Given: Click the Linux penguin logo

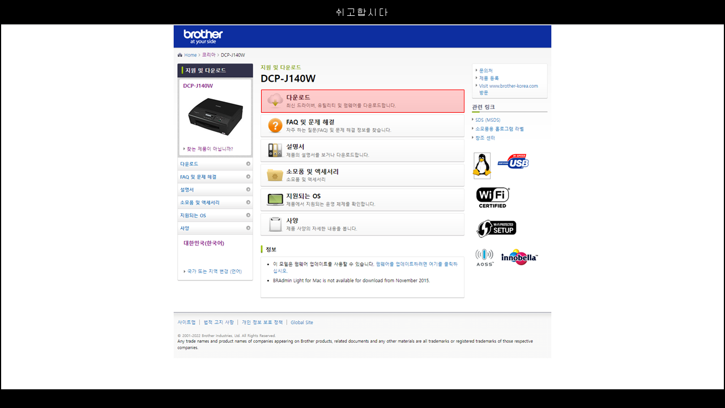Looking at the screenshot, I should pyautogui.click(x=482, y=165).
